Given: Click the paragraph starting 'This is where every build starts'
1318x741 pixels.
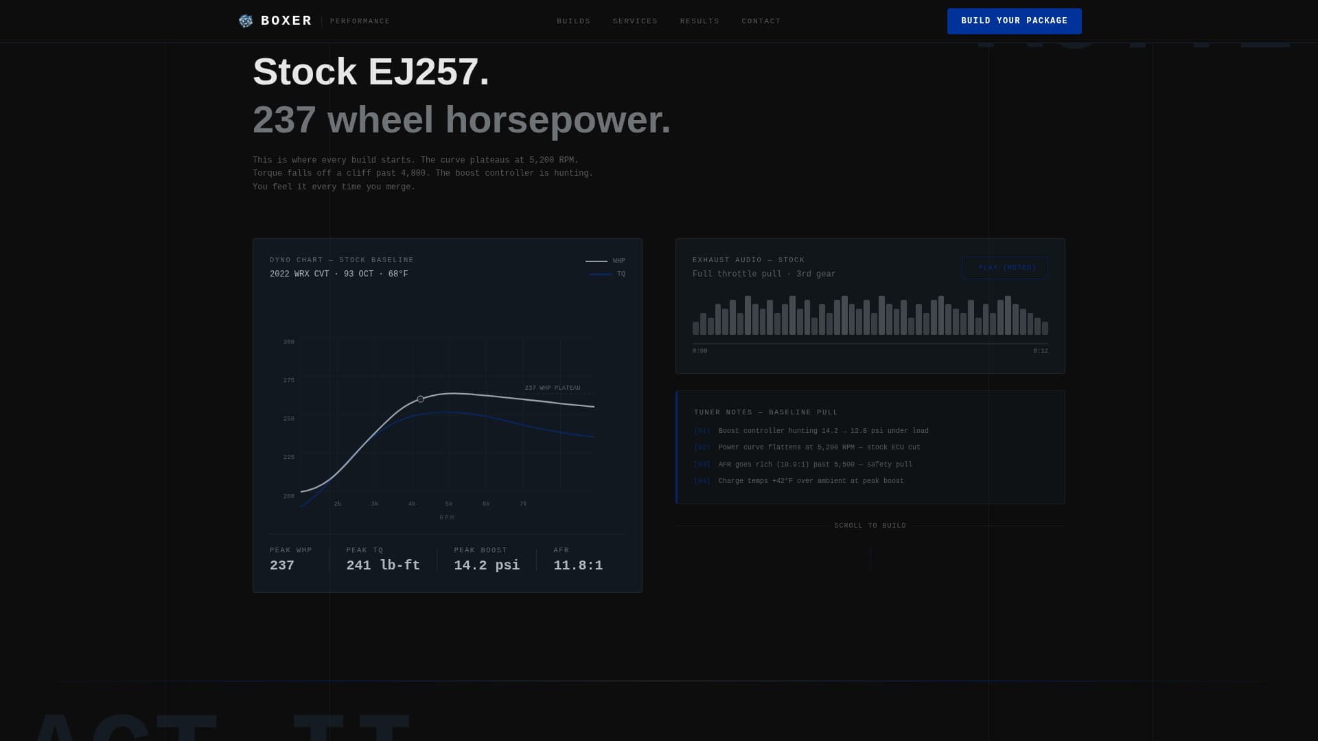Looking at the screenshot, I should tap(423, 174).
